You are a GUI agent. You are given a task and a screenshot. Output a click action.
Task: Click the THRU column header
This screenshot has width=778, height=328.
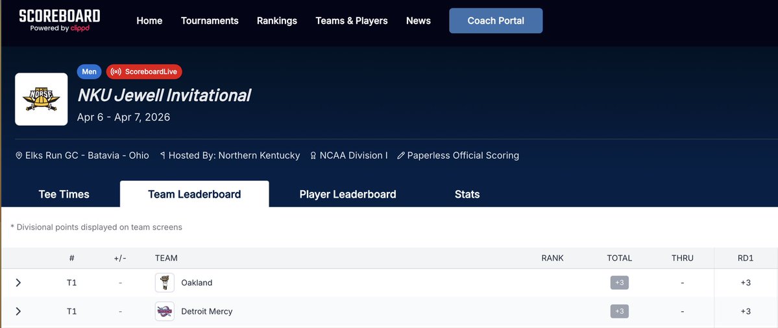[x=682, y=258]
